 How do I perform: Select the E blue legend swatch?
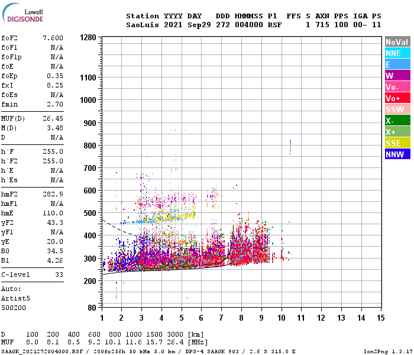397,64
